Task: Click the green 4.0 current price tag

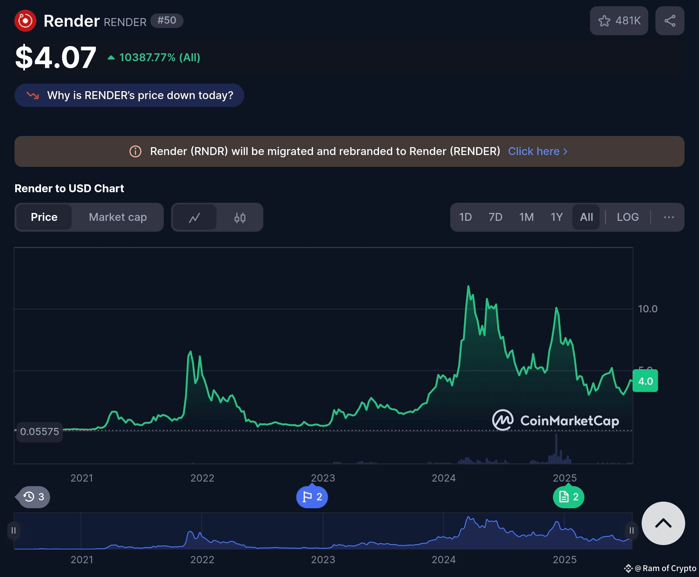Action: coord(645,381)
